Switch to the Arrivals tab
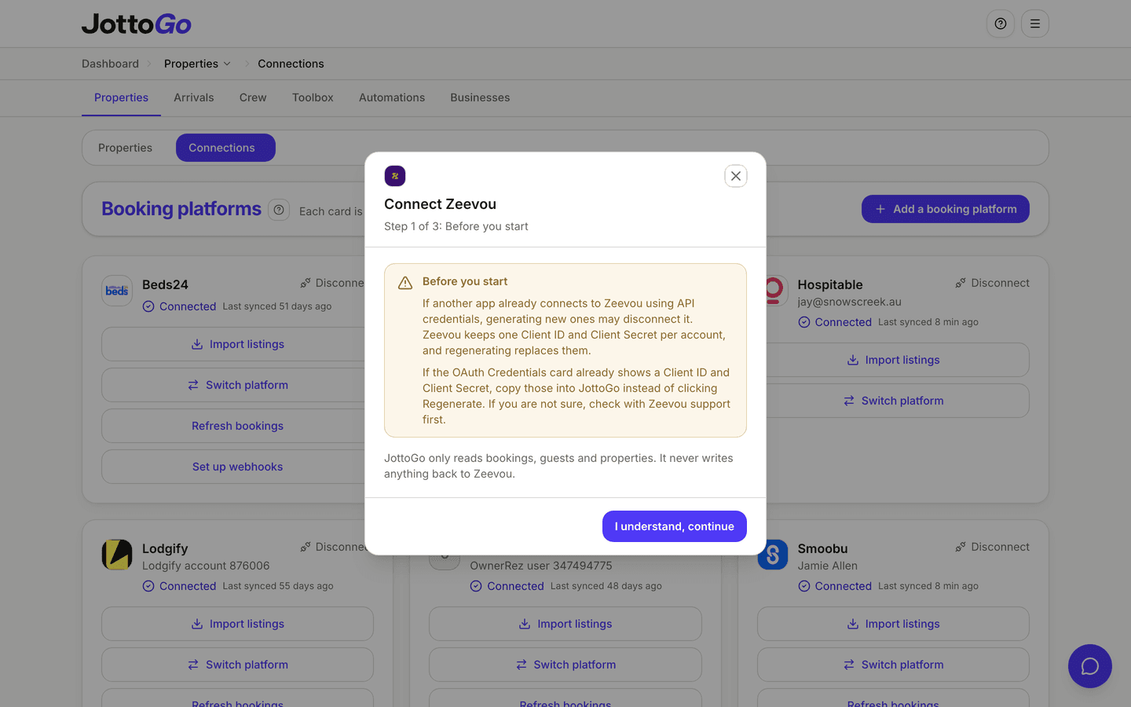The image size is (1131, 707). point(194,97)
